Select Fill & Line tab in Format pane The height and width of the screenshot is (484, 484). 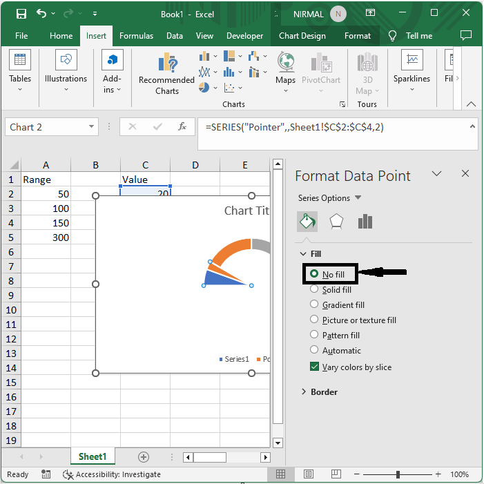click(307, 222)
